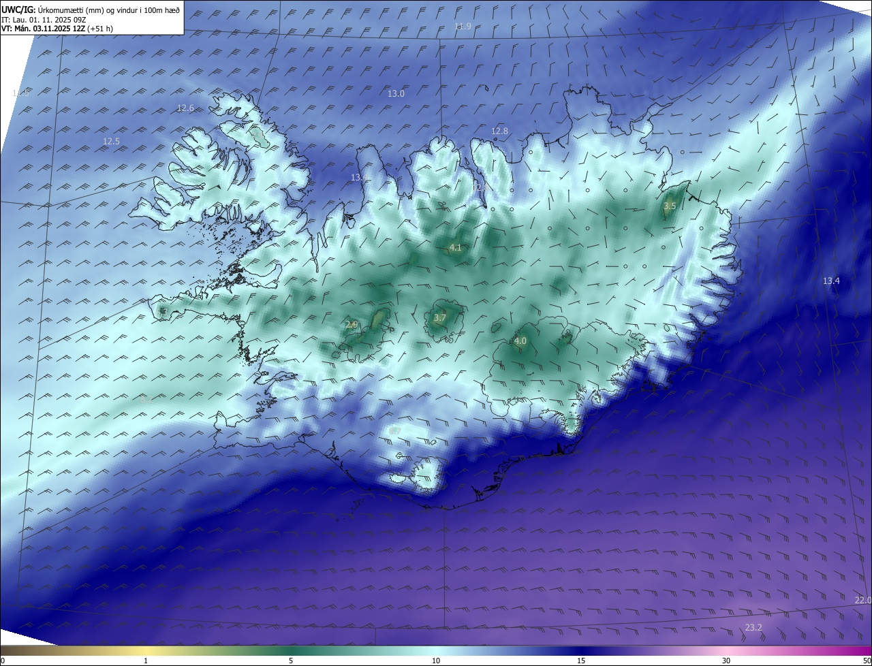Viewport: 872px width, 666px height.
Task: Select the initial time line 'IT: Lau. 01. 11. 2025 09Z'
Action: (44, 20)
